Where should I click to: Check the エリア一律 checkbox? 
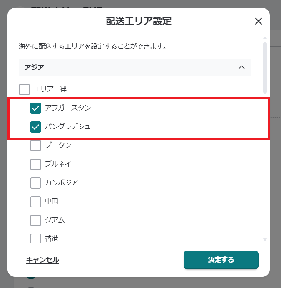click(x=25, y=89)
